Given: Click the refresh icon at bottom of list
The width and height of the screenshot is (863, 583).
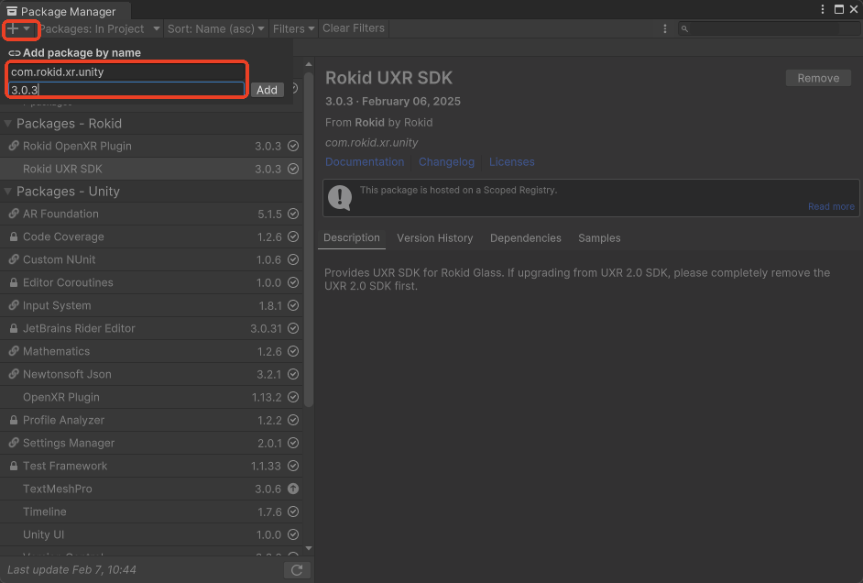Looking at the screenshot, I should pos(297,570).
